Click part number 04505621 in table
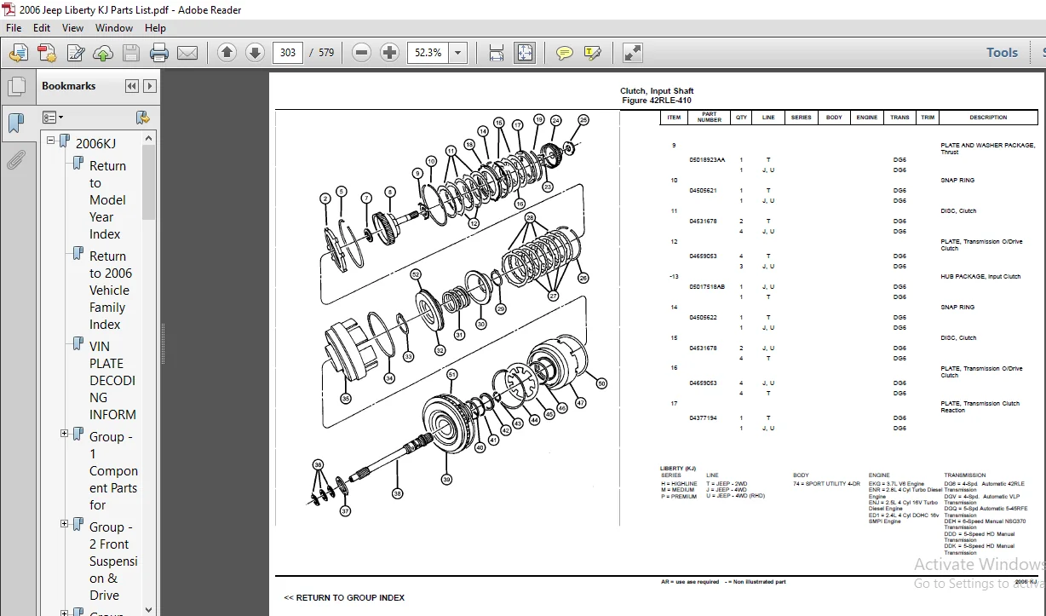Image resolution: width=1046 pixels, height=616 pixels. (x=703, y=190)
